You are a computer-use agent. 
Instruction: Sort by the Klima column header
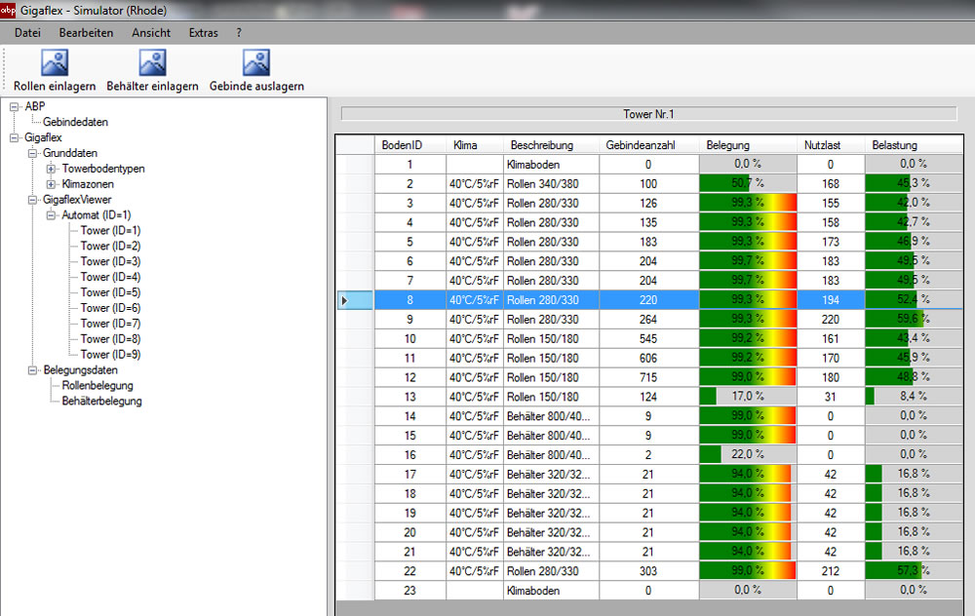pyautogui.click(x=475, y=145)
